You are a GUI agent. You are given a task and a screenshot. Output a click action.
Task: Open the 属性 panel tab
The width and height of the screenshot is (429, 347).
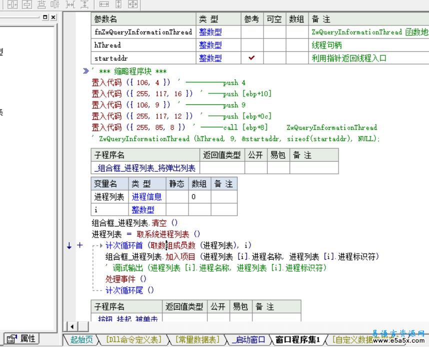[x=21, y=339]
